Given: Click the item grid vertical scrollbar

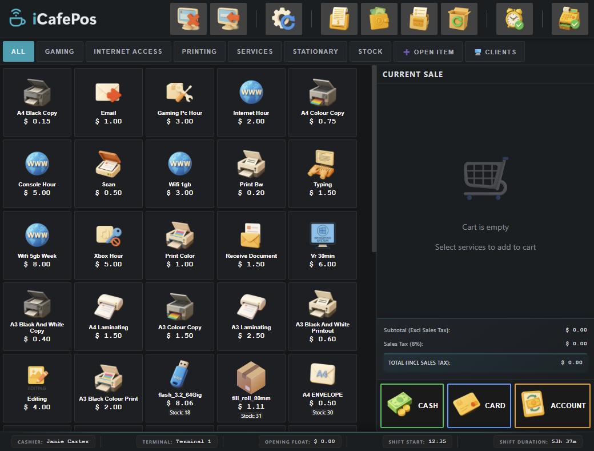Looking at the screenshot, I should (374, 159).
